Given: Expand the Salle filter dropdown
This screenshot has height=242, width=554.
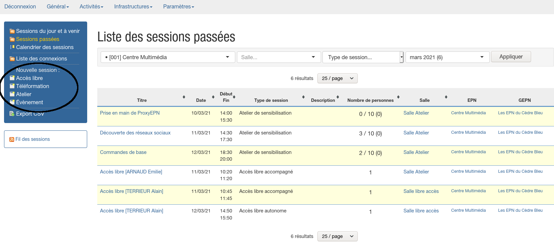Looking at the screenshot, I should click(278, 57).
